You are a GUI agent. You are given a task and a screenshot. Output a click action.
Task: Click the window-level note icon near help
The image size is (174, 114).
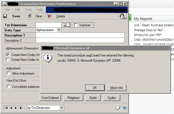tap(118, 108)
